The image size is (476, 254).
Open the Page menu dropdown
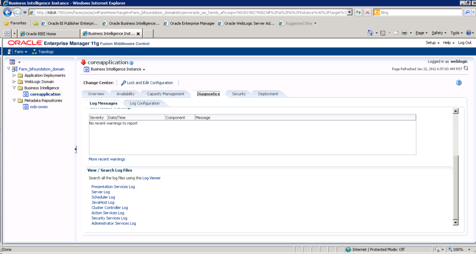[x=421, y=33]
